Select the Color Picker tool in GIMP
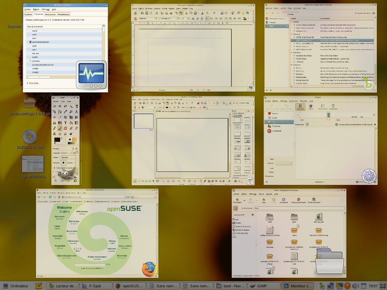Screen dimensions: 387x290 (66, 112)
